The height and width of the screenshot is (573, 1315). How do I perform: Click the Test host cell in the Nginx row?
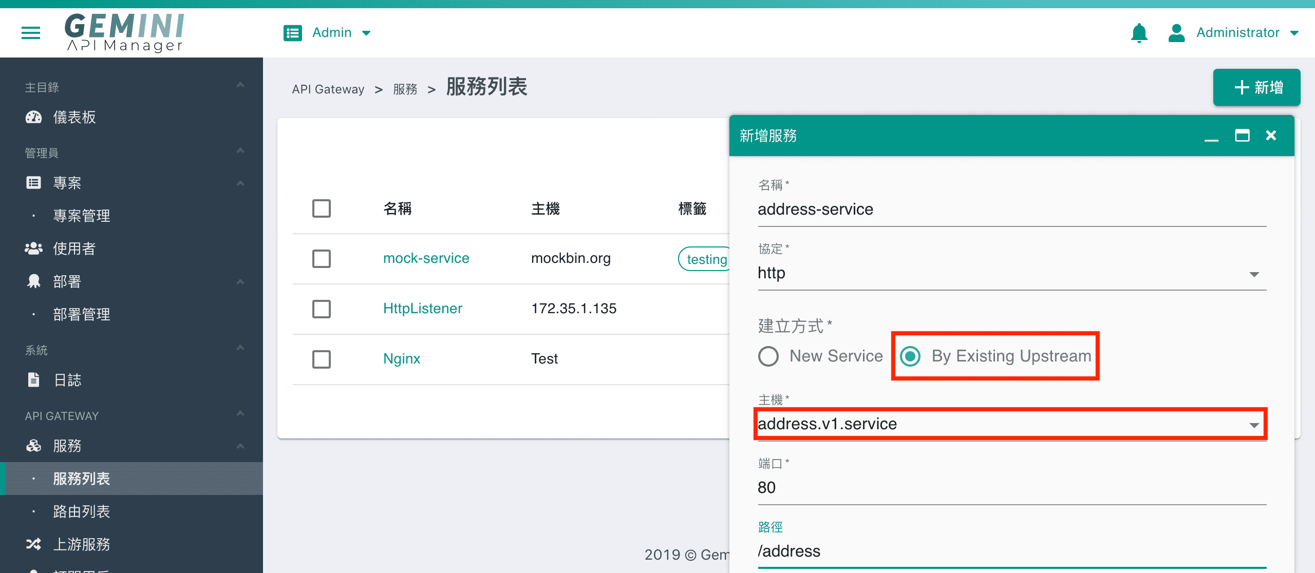(x=544, y=359)
